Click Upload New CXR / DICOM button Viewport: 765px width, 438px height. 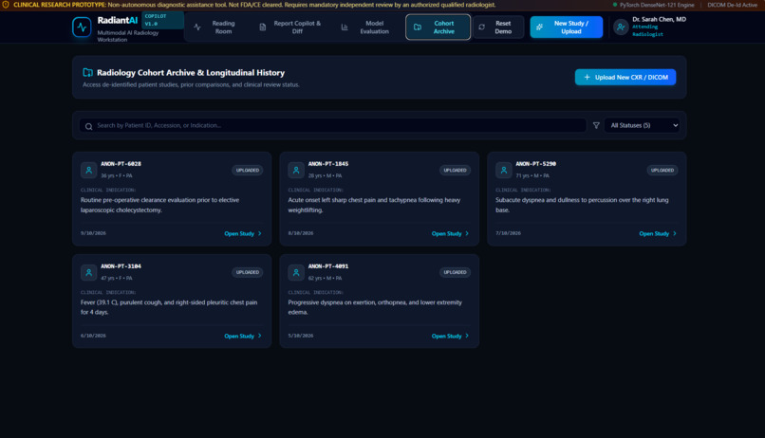click(625, 77)
